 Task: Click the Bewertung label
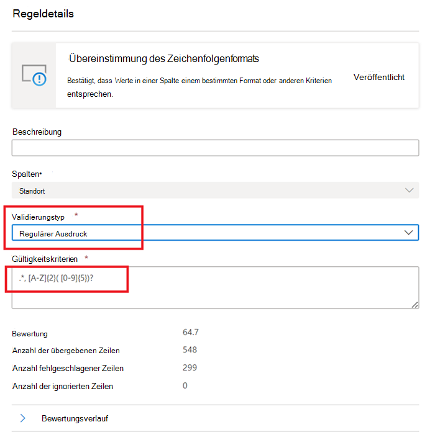click(30, 334)
